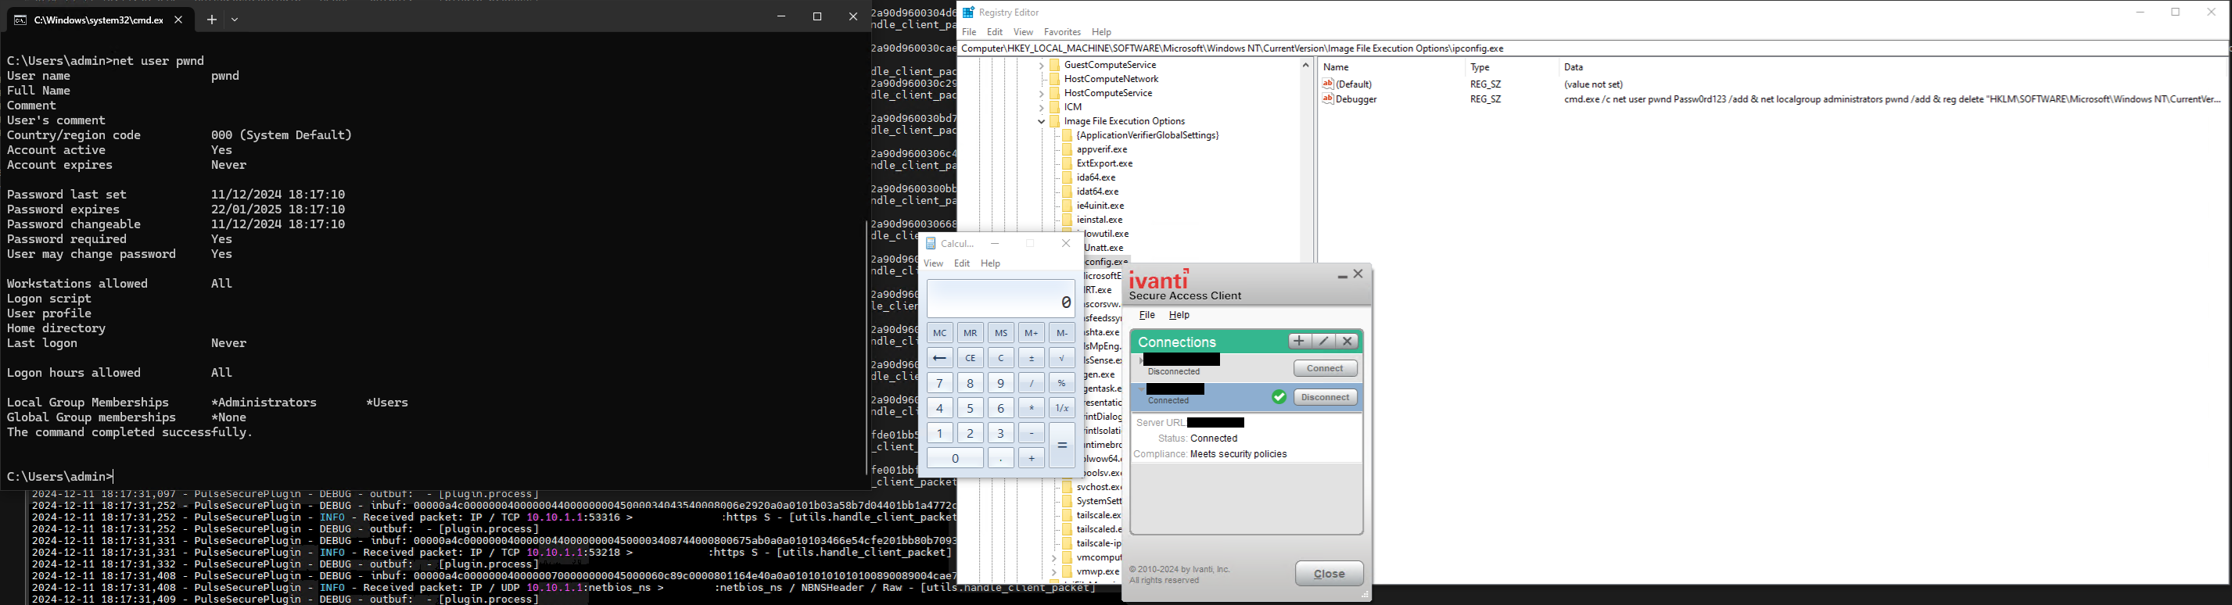Open Registry Editor Favorites menu
This screenshot has width=2232, height=605.
pyautogui.click(x=1062, y=32)
